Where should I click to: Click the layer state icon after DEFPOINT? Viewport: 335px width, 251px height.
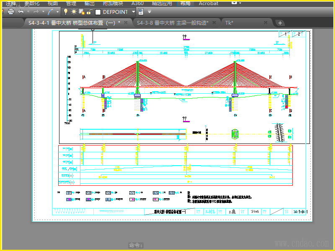point(141,12)
